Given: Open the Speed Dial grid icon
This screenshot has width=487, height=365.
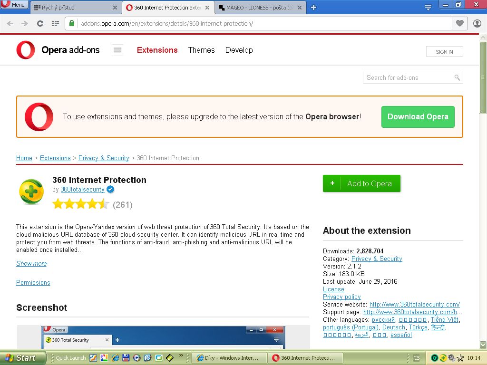Looking at the screenshot, I should 56,23.
